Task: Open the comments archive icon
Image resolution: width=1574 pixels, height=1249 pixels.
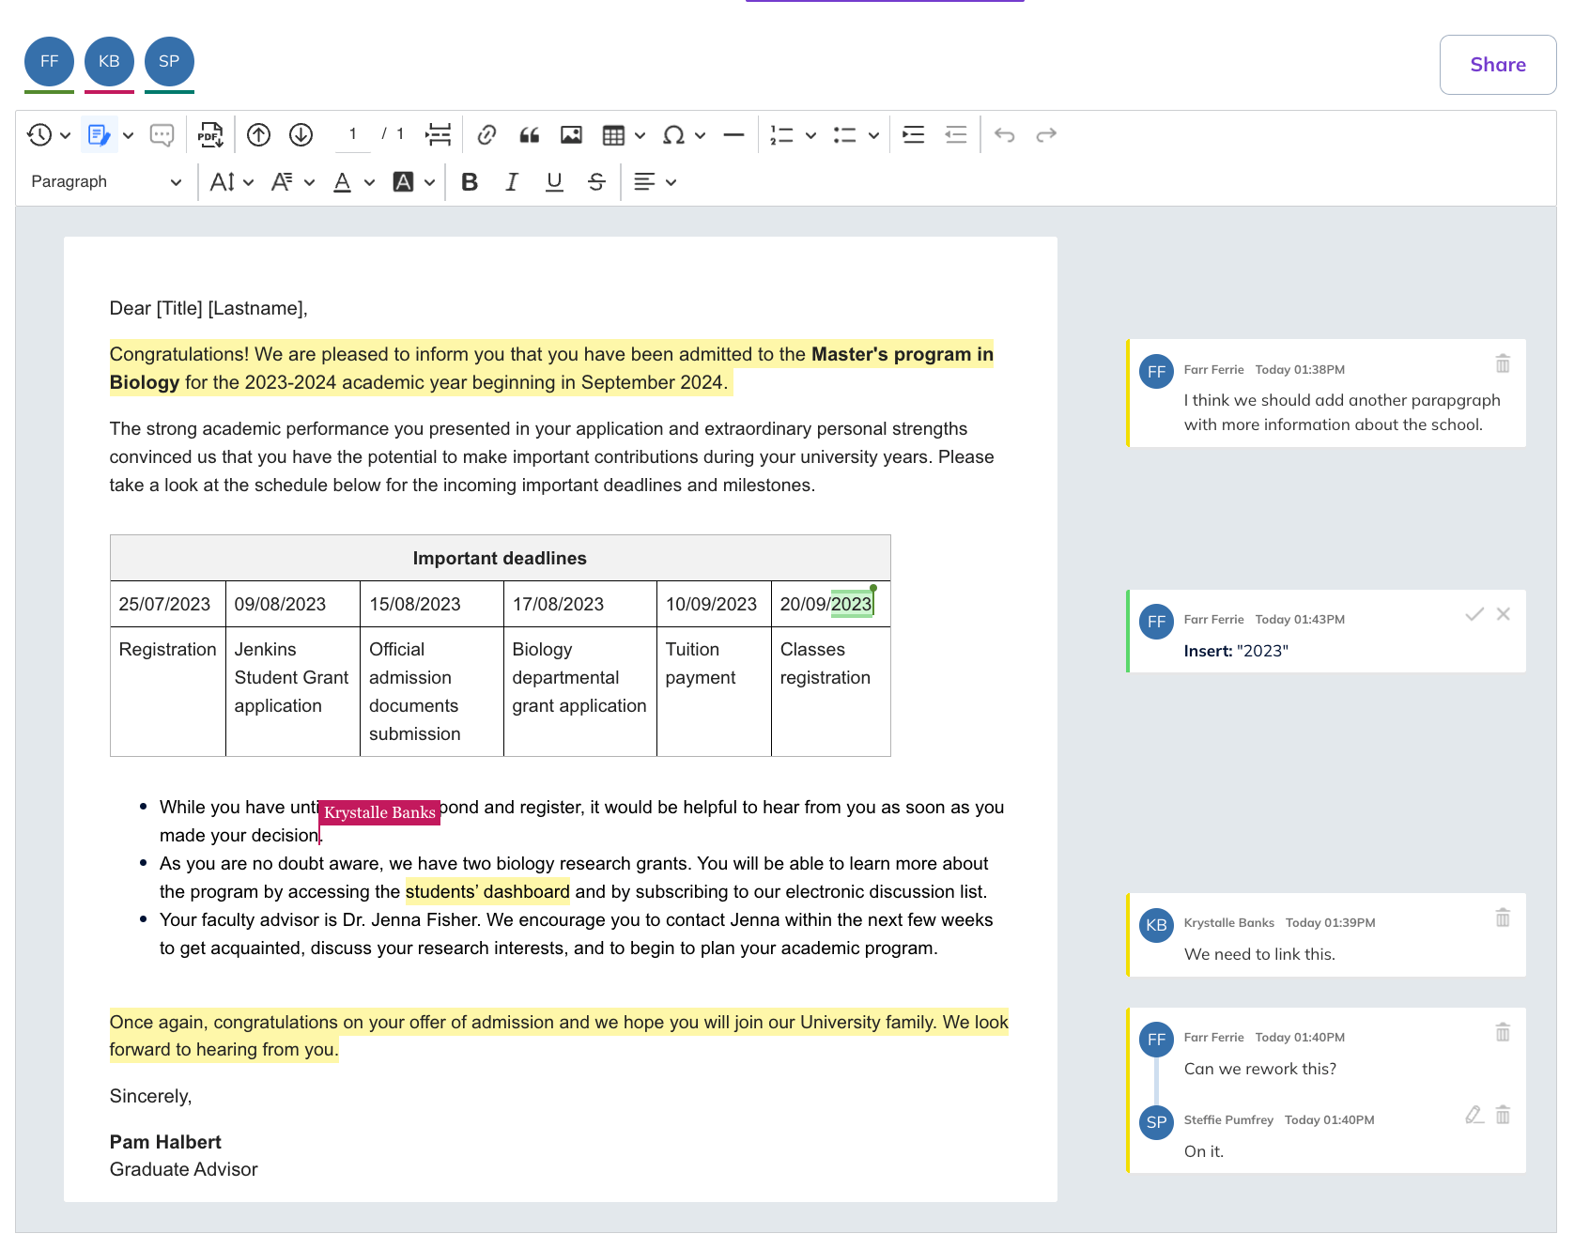Action: click(162, 135)
